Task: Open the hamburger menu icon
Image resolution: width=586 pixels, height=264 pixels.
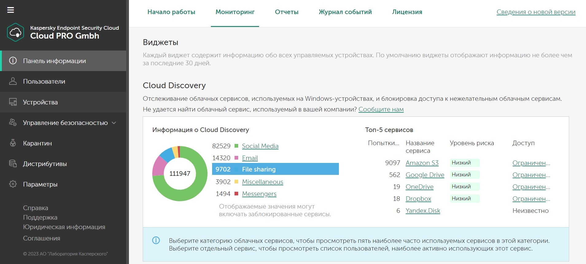Action: pos(10,10)
